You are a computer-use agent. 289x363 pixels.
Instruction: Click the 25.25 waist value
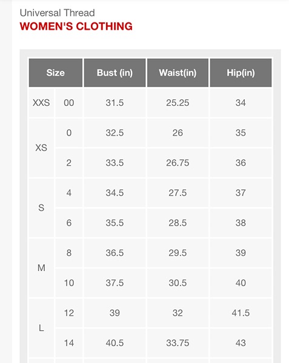178,103
